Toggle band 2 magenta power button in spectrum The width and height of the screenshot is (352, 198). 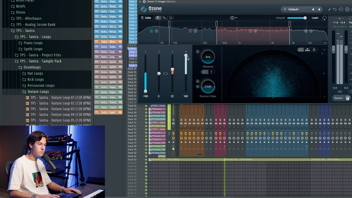[x=191, y=31]
